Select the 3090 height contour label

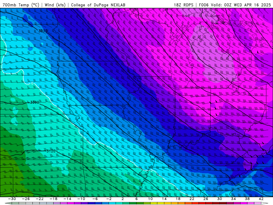(35, 102)
